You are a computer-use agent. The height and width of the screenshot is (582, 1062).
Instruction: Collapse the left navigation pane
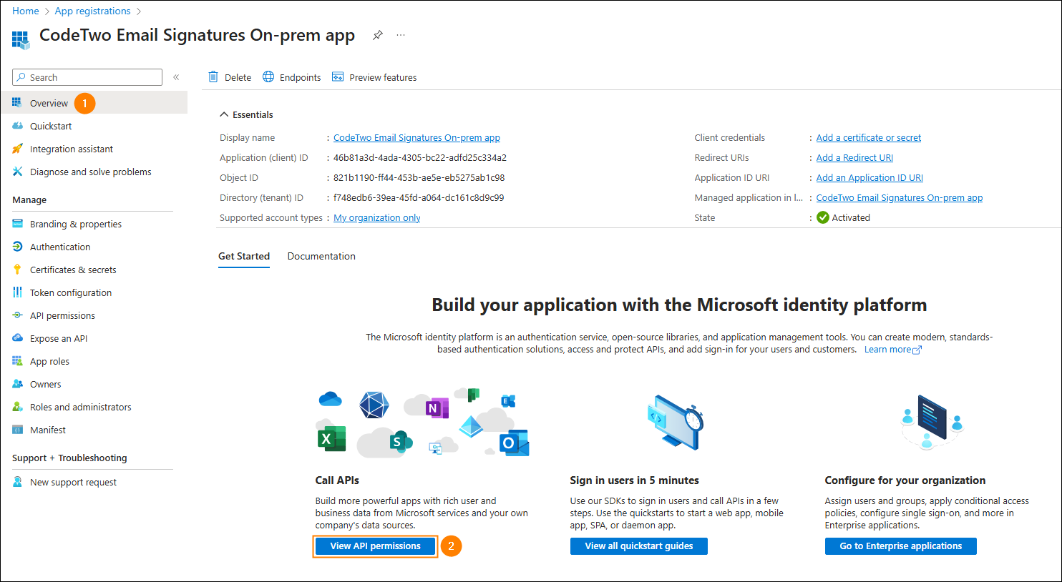[x=176, y=77]
